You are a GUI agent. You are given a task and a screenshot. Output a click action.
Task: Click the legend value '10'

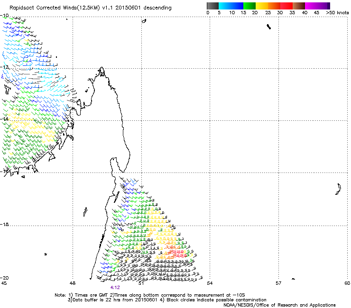pos(232,13)
